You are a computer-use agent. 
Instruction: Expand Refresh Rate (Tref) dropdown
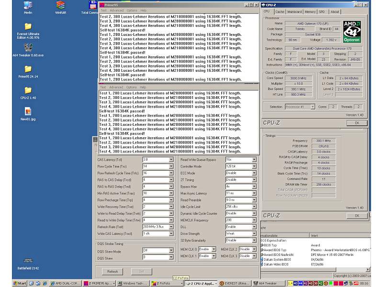(x=171, y=227)
